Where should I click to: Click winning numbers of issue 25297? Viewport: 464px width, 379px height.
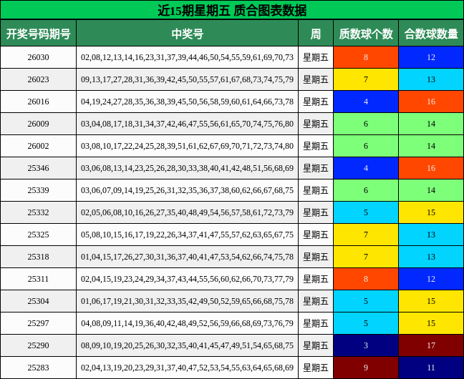click(188, 323)
